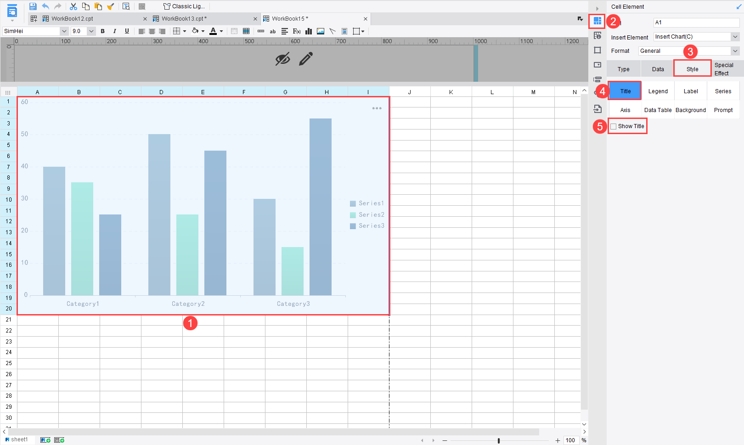
Task: Click the zoom in plus button
Action: click(558, 441)
